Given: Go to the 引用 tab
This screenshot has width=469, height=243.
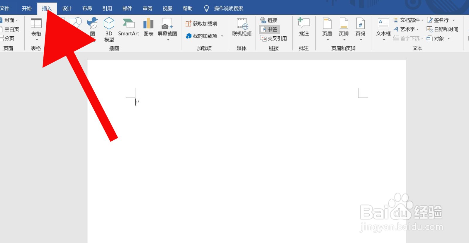Looking at the screenshot, I should 107,9.
